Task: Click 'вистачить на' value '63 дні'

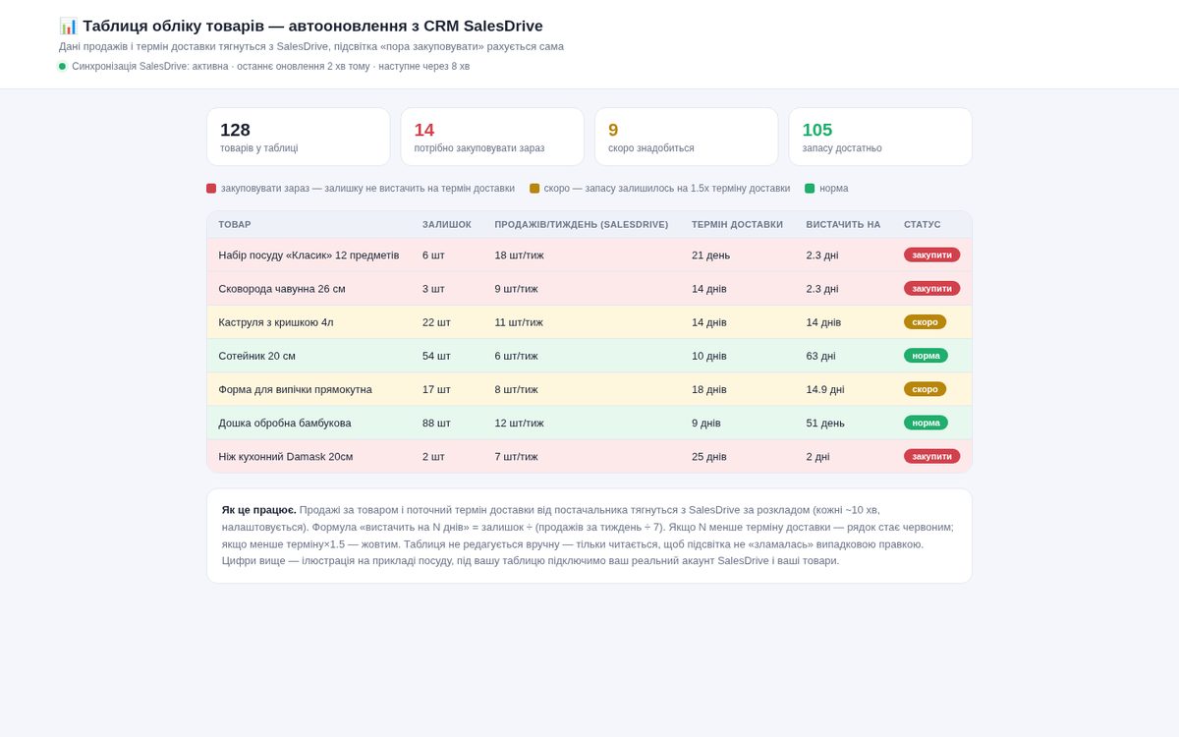Action: 821,355
